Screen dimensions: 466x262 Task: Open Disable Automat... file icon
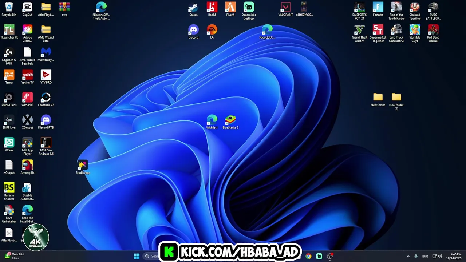point(27,192)
